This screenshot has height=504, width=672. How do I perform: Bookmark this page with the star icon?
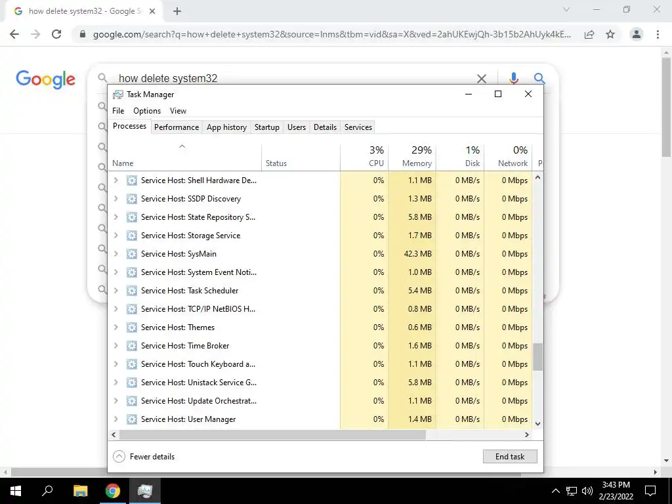click(610, 34)
